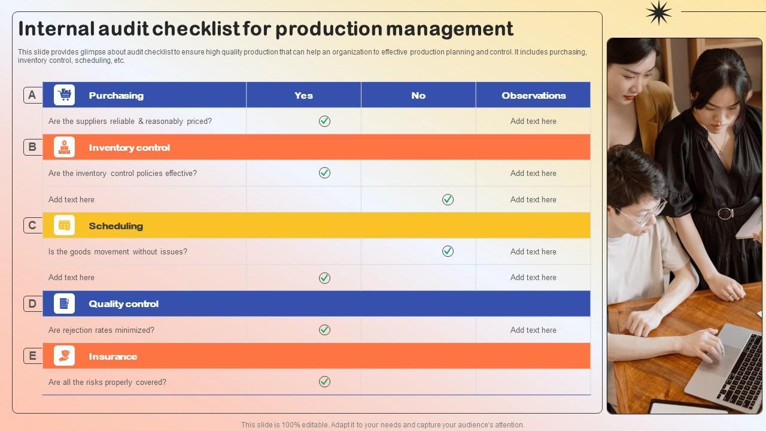Click Observations placeholder text in Purchasing row
766x431 pixels.
point(533,121)
